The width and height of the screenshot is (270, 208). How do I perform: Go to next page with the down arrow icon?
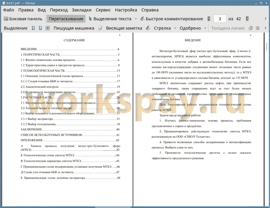pyautogui.click(x=247, y=19)
